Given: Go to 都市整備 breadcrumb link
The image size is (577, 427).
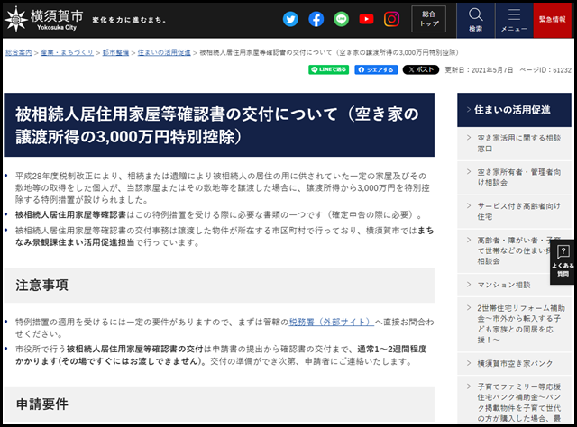Looking at the screenshot, I should point(115,52).
